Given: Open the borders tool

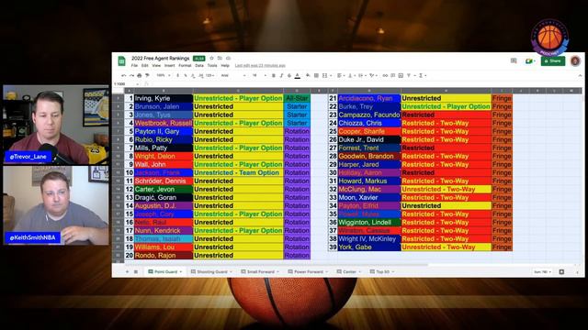Looking at the screenshot, I should tap(316, 75).
